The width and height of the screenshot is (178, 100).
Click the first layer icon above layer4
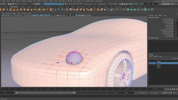point(173,59)
